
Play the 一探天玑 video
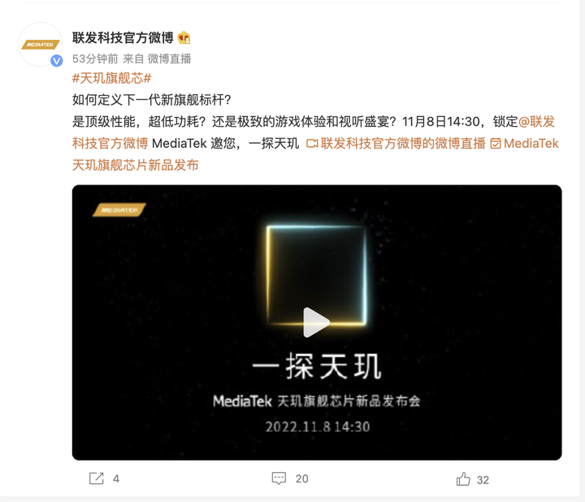pyautogui.click(x=316, y=322)
